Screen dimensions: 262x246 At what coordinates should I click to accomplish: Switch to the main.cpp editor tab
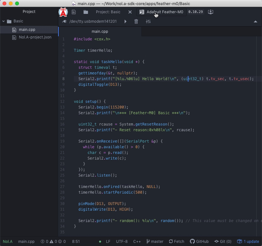tap(100, 32)
